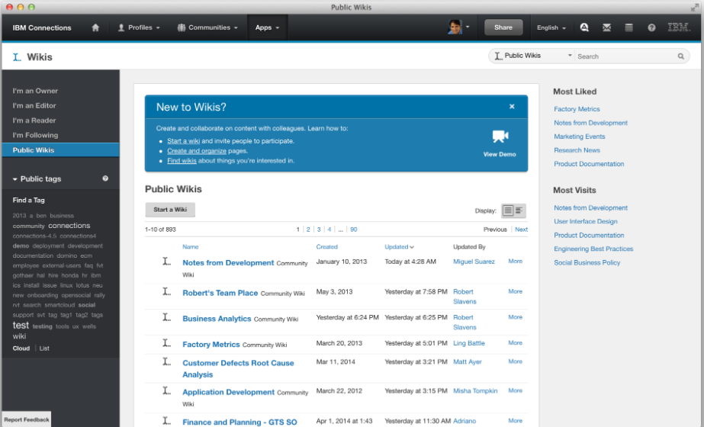The height and width of the screenshot is (427, 704).
Task: Switch tag view to Cloud
Action: (21, 348)
